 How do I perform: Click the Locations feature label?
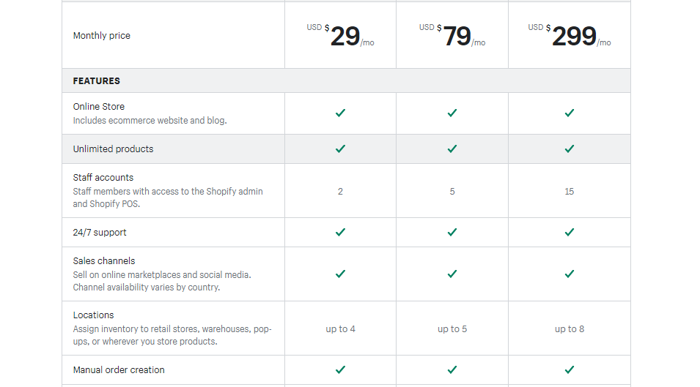click(93, 315)
